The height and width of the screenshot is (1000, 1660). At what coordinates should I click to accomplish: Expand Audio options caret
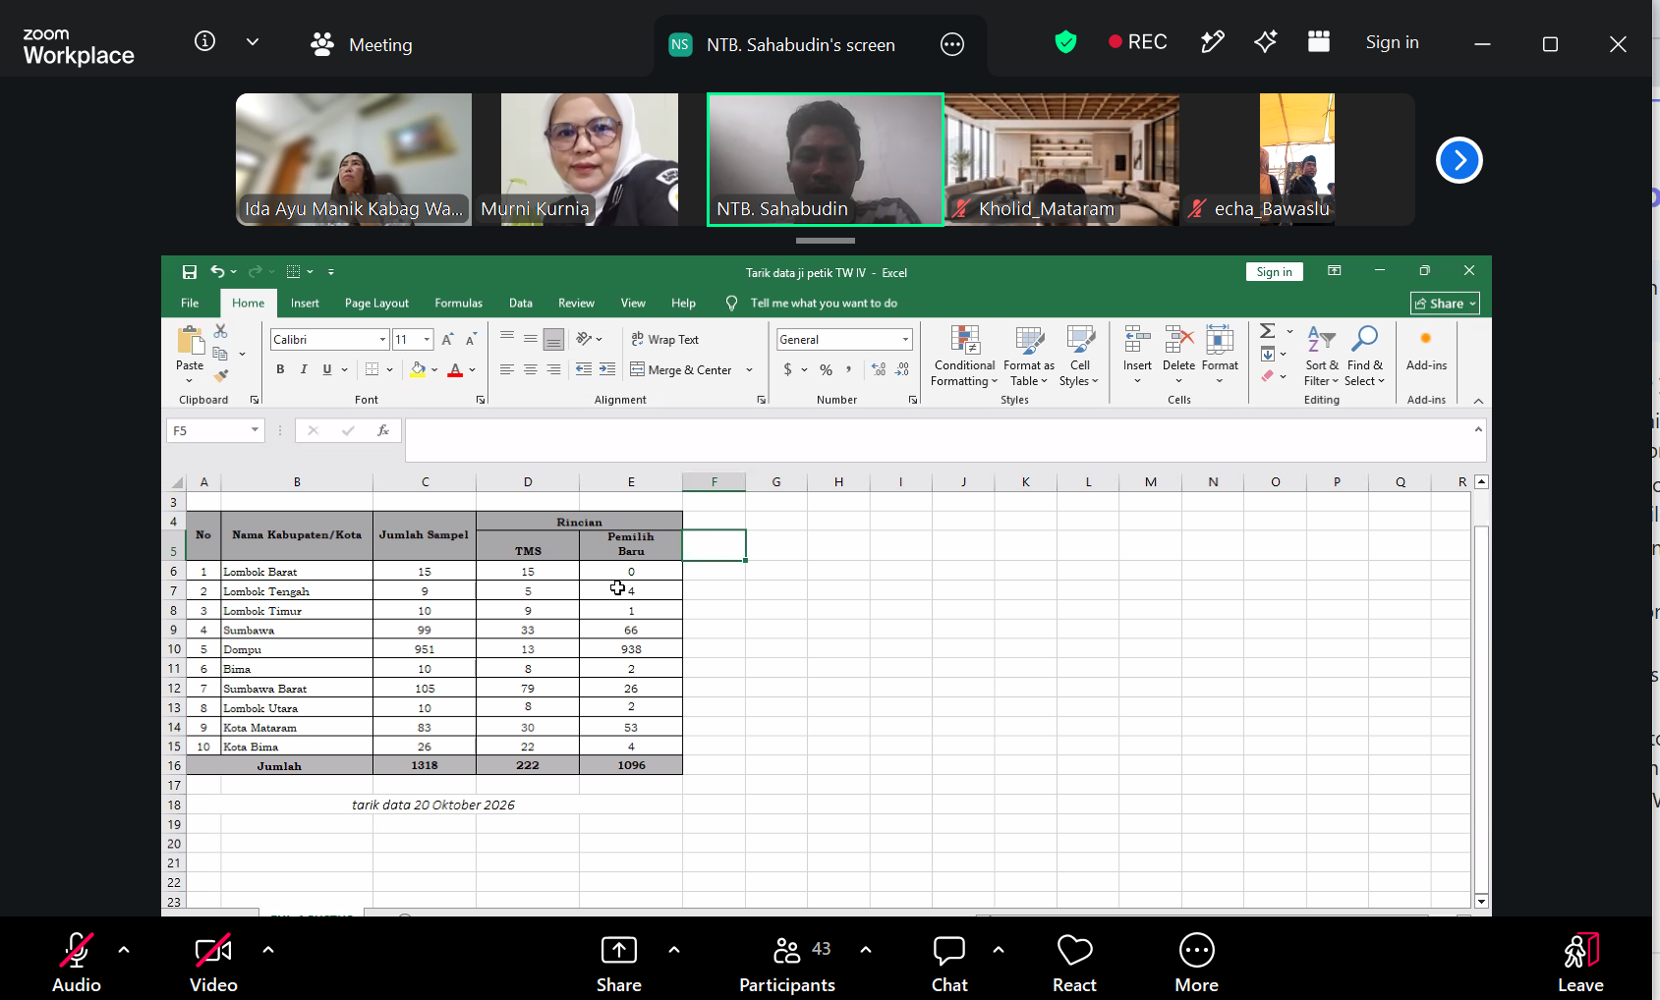tap(124, 950)
